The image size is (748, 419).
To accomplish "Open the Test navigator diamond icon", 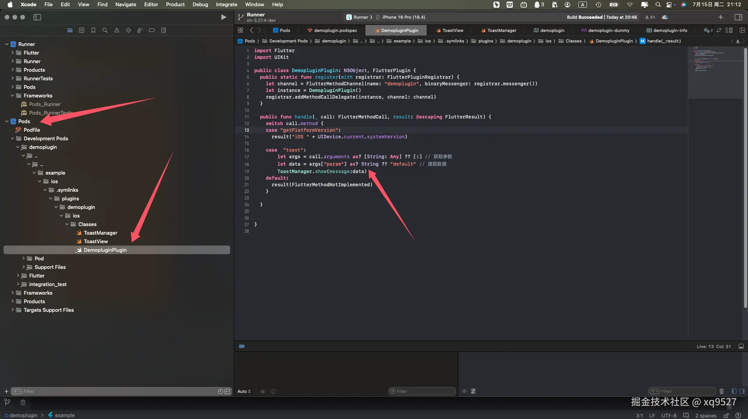I will point(128,30).
